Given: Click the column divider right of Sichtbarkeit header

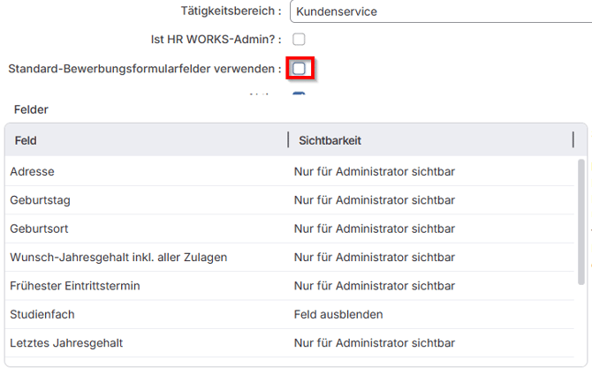Looking at the screenshot, I should pos(573,140).
